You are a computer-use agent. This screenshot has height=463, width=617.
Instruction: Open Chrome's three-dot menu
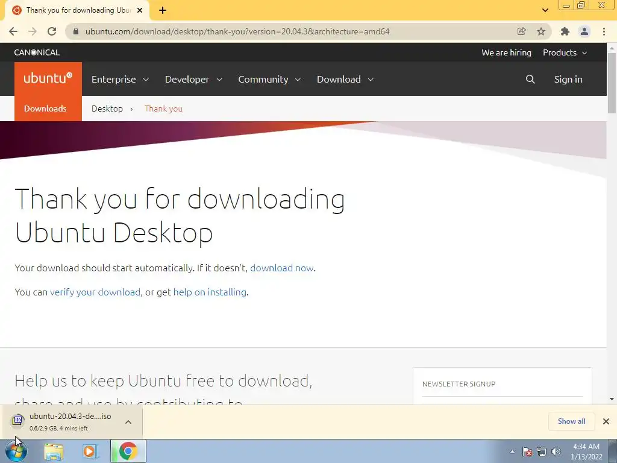604,31
